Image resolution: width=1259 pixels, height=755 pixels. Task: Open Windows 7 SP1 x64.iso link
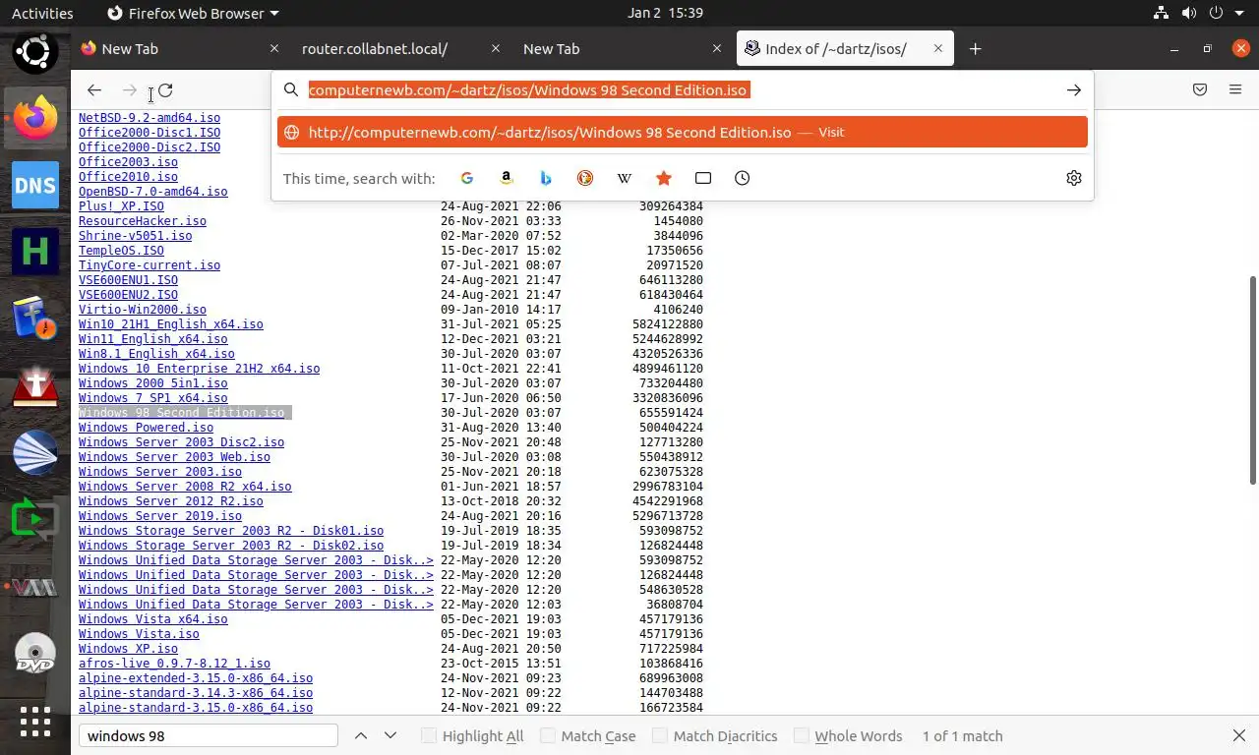(152, 398)
